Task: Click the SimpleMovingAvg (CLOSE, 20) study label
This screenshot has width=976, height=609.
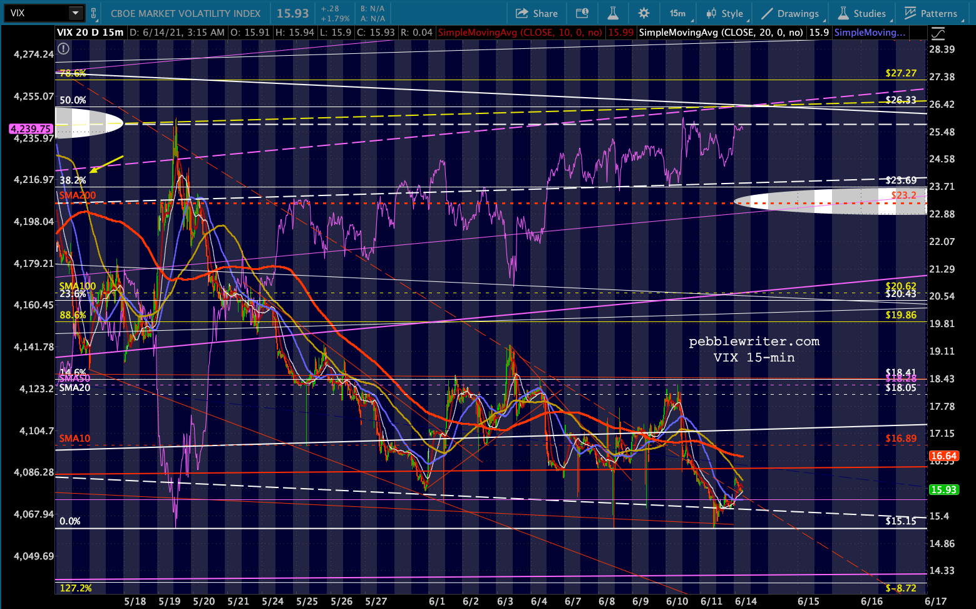Action: click(721, 33)
